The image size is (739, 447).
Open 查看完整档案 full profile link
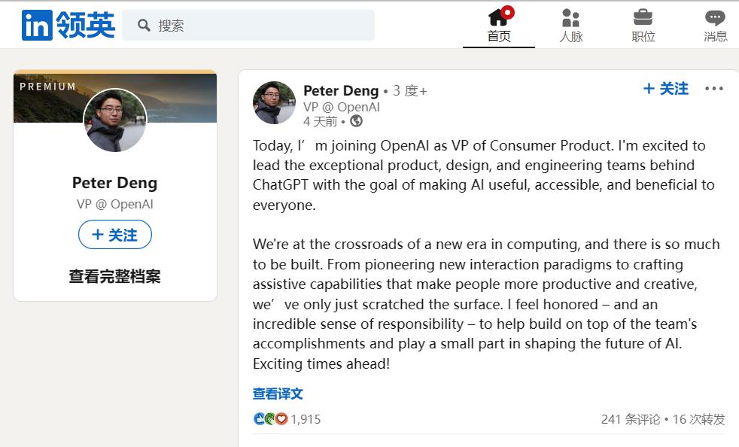click(x=115, y=276)
